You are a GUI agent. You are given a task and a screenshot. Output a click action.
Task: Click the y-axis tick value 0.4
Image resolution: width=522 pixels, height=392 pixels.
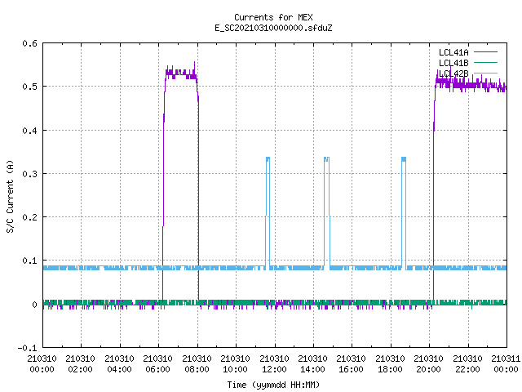[29, 131]
